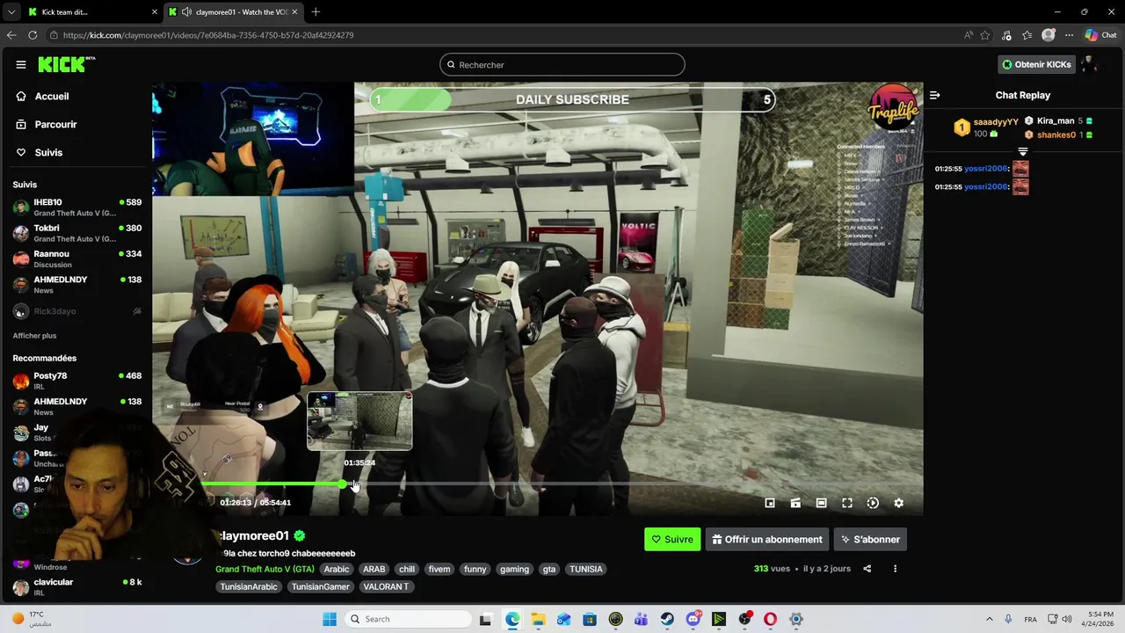
Task: Open the clavicular recommended channel
Action: tap(76, 587)
